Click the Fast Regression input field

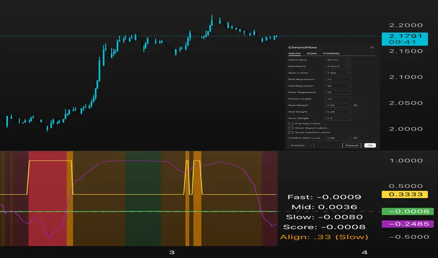(337, 79)
